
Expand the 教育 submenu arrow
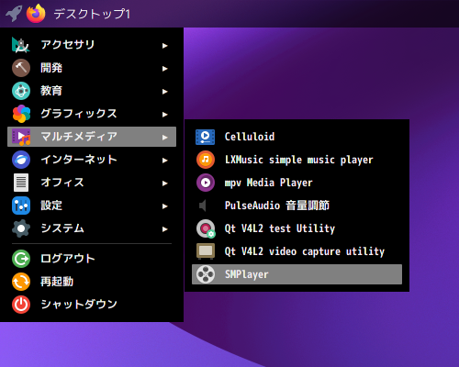tap(165, 92)
